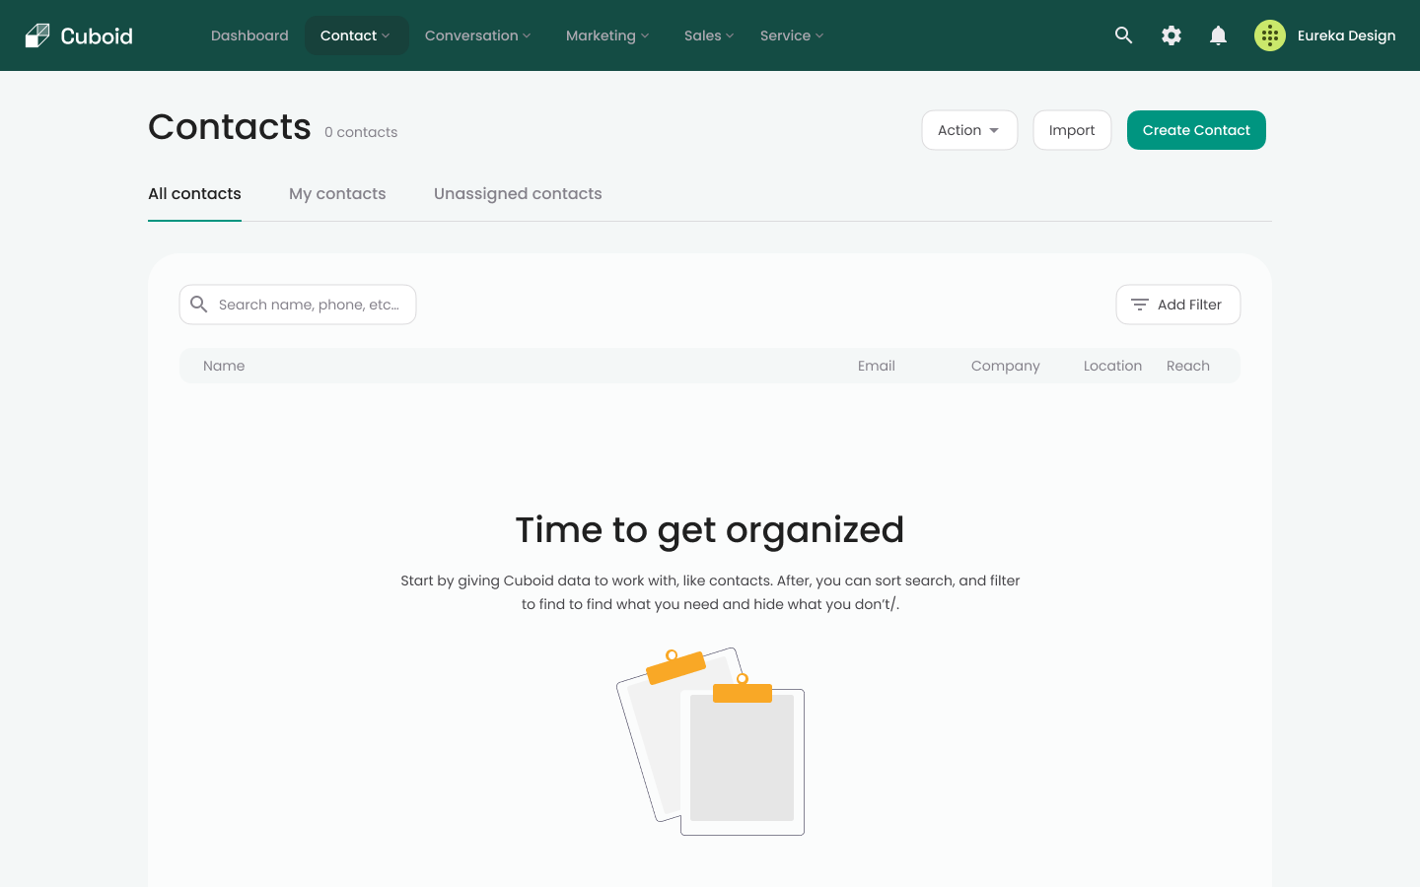Click the Eureka Design avatar icon
Viewport: 1420px width, 887px height.
point(1269,35)
